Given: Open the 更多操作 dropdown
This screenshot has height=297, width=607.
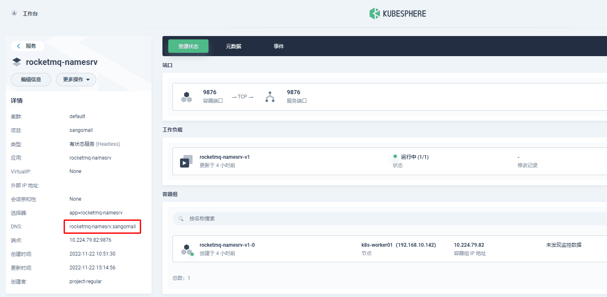Looking at the screenshot, I should pos(76,80).
